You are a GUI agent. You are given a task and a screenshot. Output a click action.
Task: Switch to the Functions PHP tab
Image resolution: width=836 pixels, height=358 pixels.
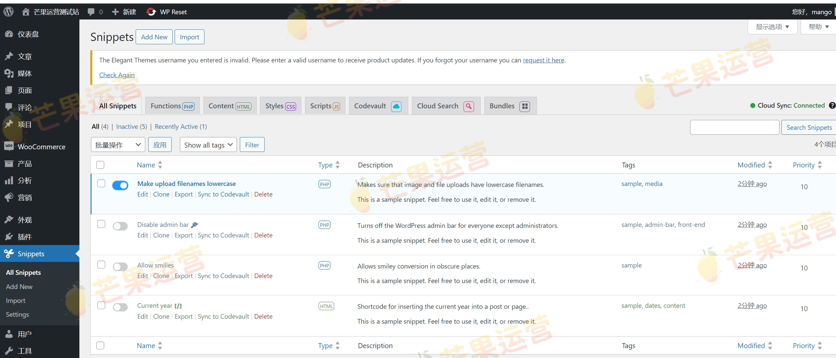click(x=172, y=106)
